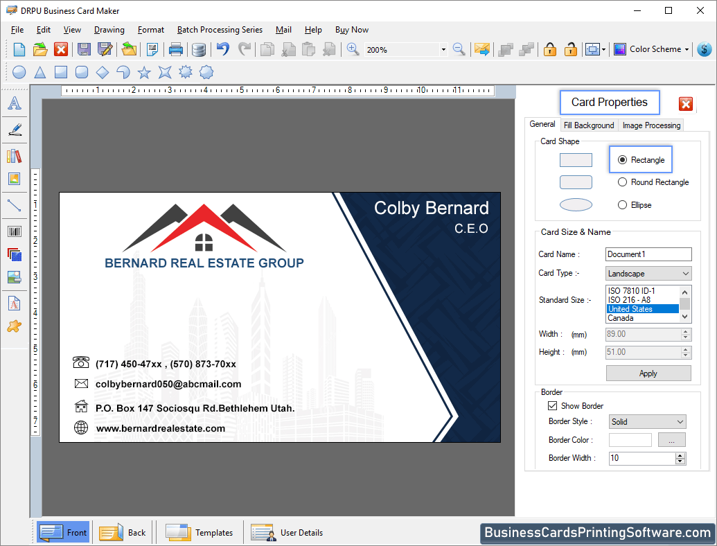Open border color picker ellipsis button
Screen dimensions: 717x546
(672, 440)
